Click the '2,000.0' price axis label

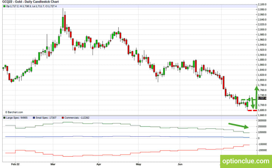262,30
